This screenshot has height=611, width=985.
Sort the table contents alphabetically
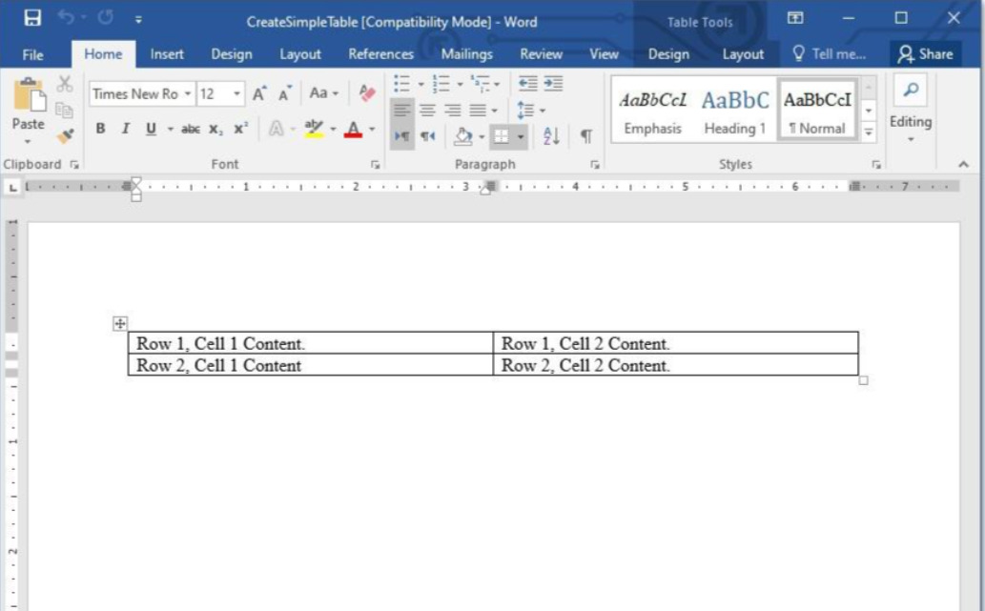point(551,135)
